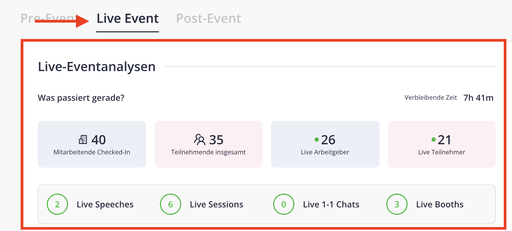
Task: Open the Mitarbeitende Checked-In card
Action: [92, 144]
